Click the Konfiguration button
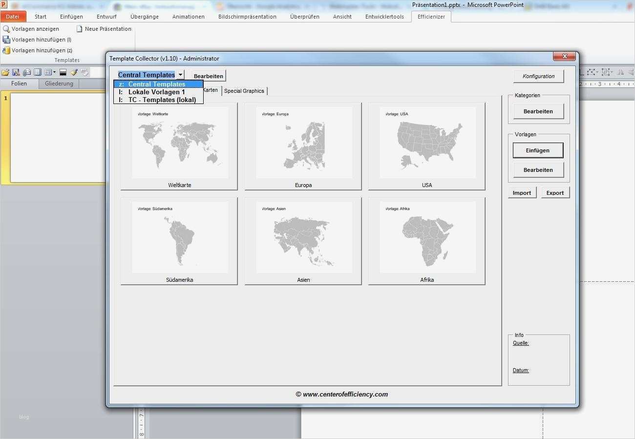 (538, 76)
